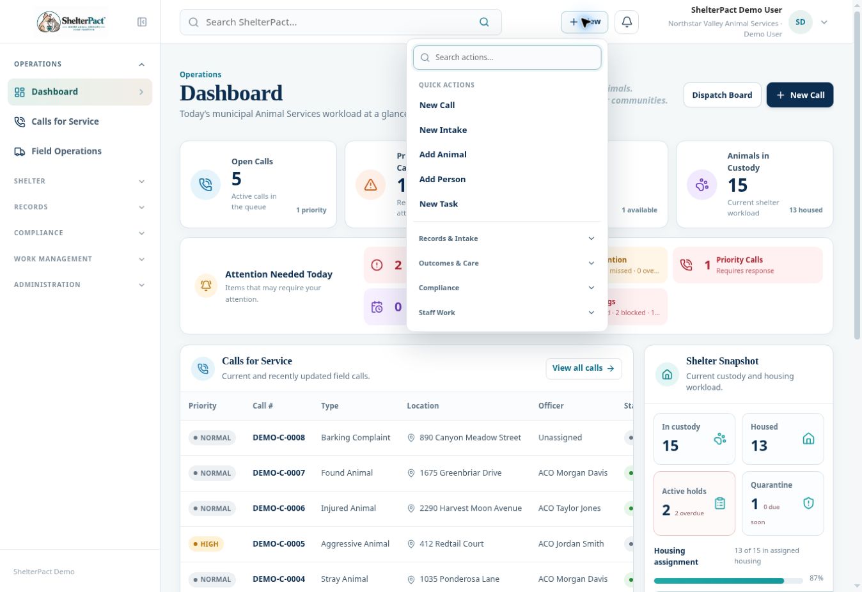Click the dark New Call button
The height and width of the screenshot is (592, 862).
(799, 95)
